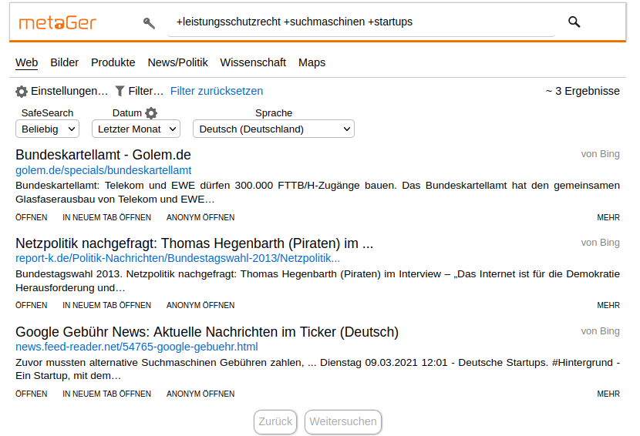Screen dimensions: 640x436
Task: Click the Zurück button
Action: point(275,421)
